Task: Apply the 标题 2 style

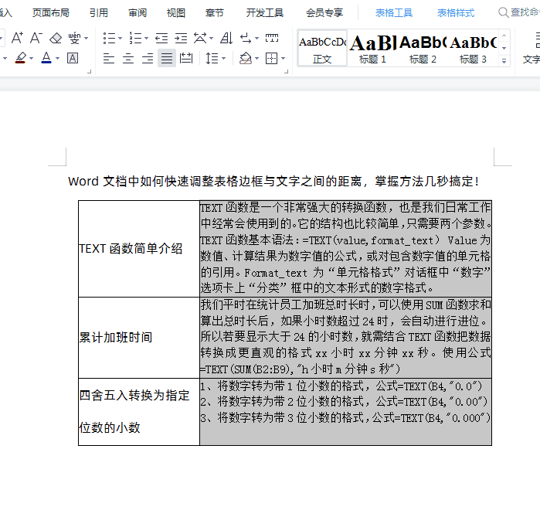Action: (423, 48)
